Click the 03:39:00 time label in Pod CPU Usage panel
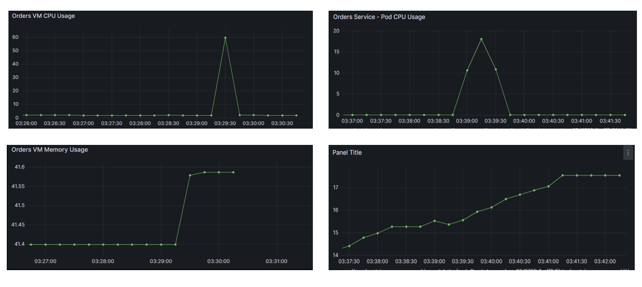 pos(467,121)
